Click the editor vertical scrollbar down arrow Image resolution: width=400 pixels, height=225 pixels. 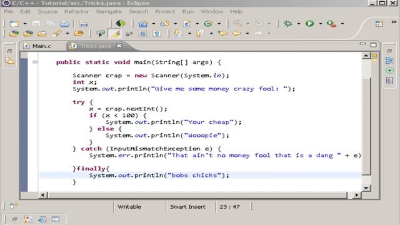366,188
